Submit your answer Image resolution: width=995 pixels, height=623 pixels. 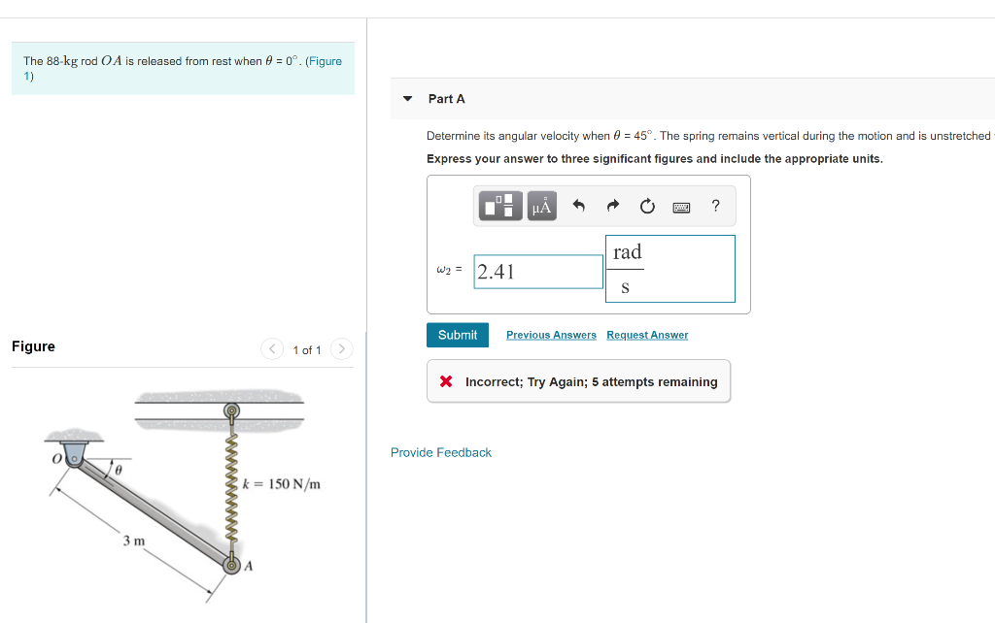pos(457,334)
